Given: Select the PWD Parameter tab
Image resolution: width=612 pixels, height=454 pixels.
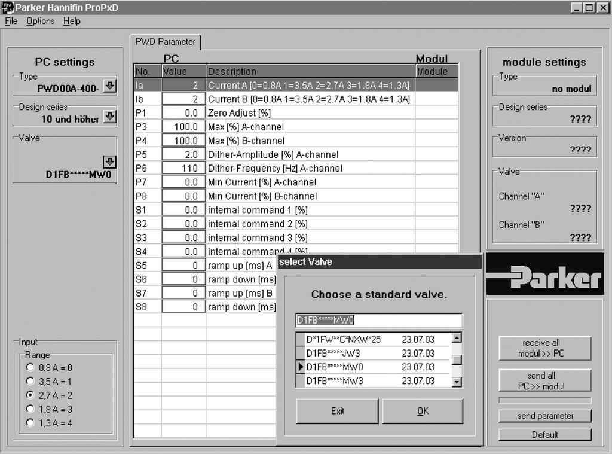Looking at the screenshot, I should pos(165,42).
